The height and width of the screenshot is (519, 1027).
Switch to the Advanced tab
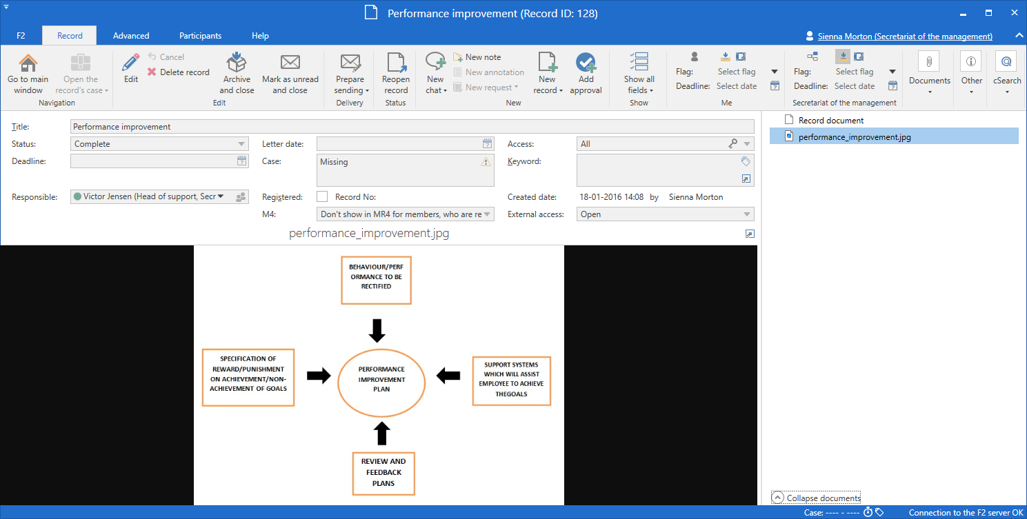(x=131, y=36)
